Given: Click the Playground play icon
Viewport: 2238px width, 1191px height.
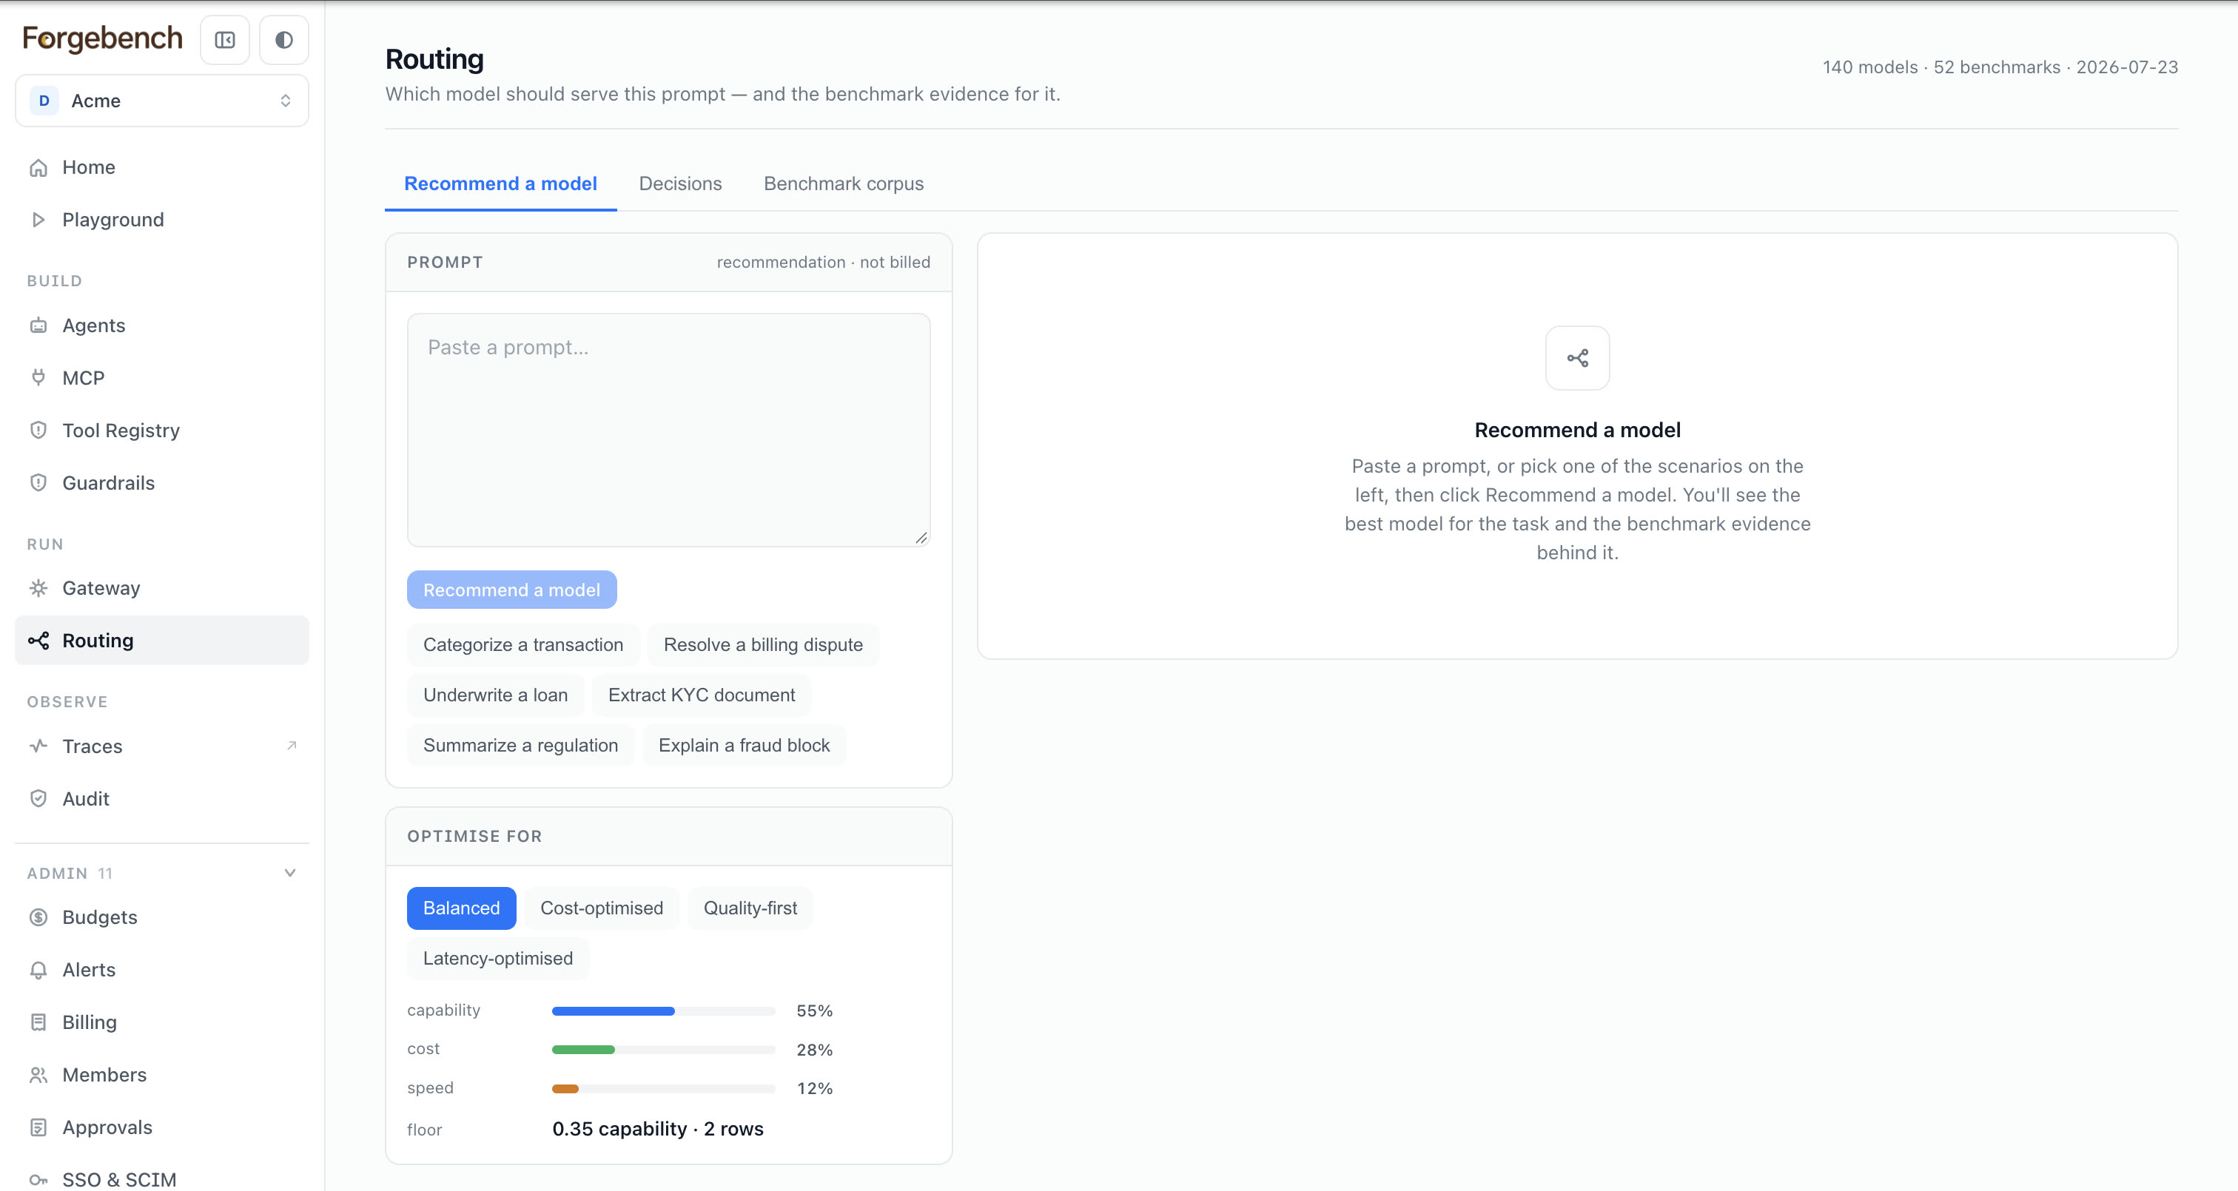Looking at the screenshot, I should pyautogui.click(x=38, y=220).
